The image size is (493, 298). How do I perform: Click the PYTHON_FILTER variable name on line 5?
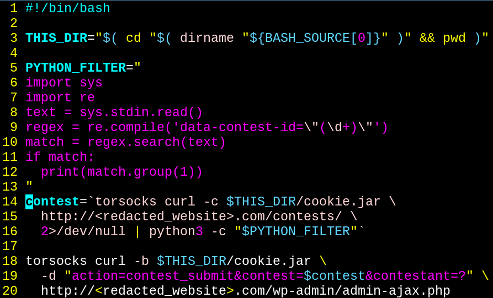click(76, 68)
